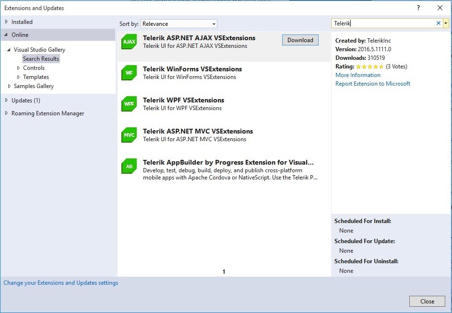The image size is (452, 313).
Task: Click the five-star rating icons
Action: [369, 67]
